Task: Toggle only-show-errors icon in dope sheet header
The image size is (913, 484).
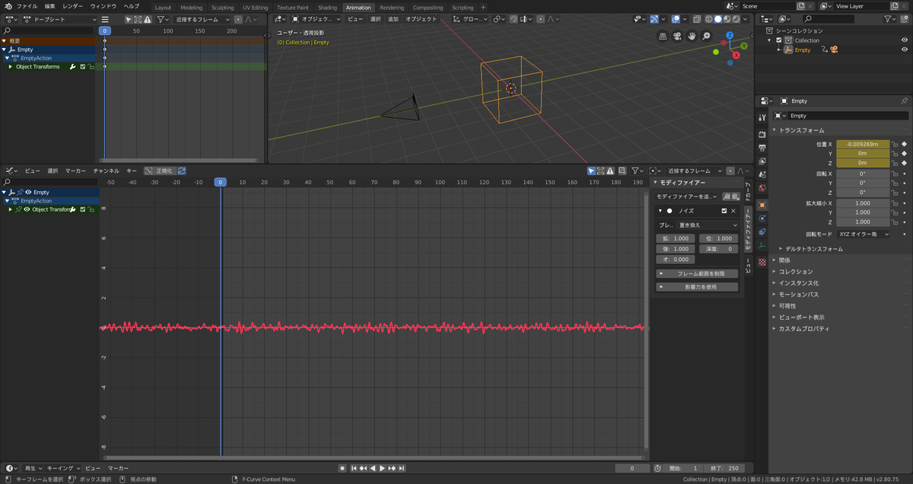Action: pos(148,19)
